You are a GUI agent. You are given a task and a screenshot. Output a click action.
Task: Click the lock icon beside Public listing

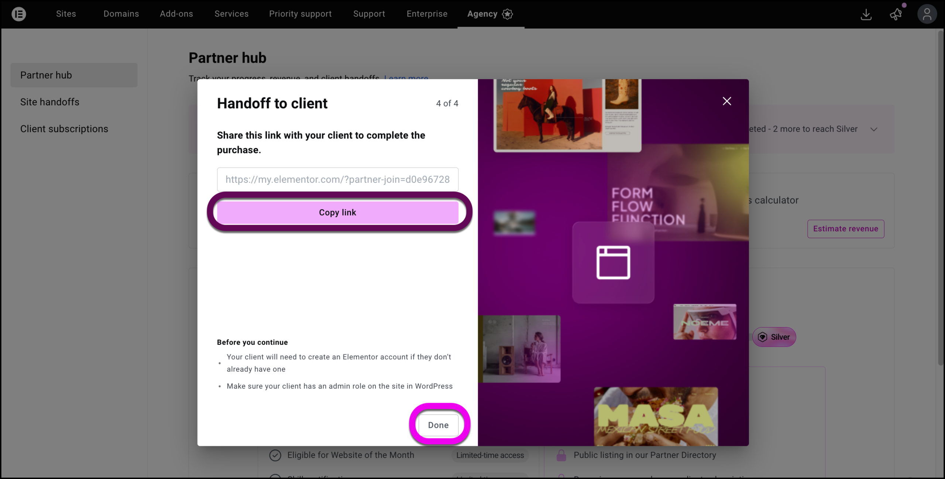point(561,455)
